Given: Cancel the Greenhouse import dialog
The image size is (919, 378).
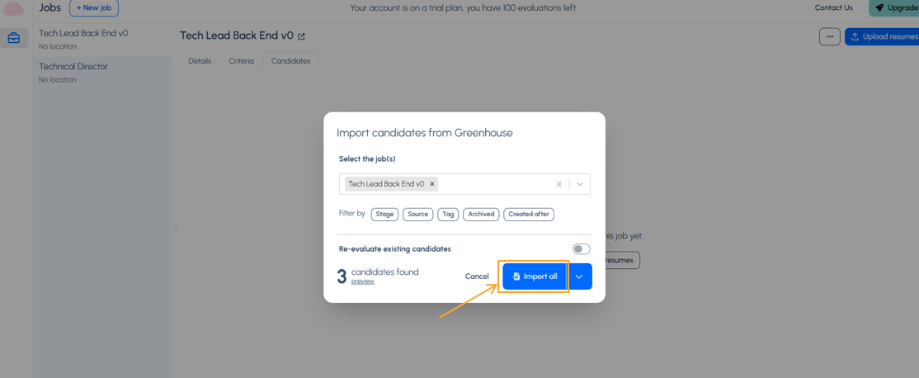Looking at the screenshot, I should (477, 276).
